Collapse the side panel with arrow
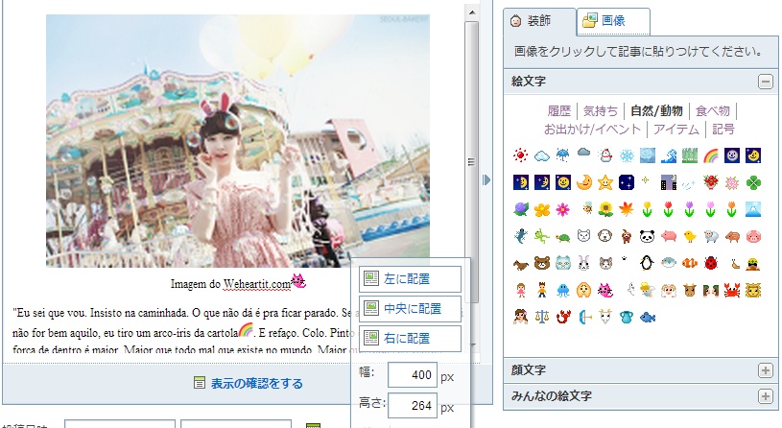Screen dimensions: 782x428 [x=486, y=179]
